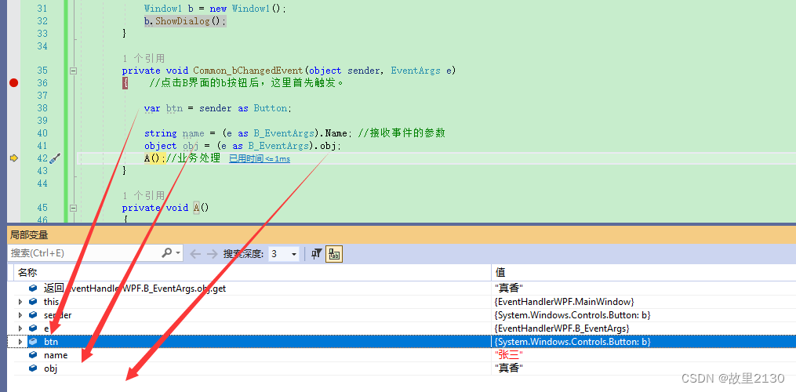This screenshot has width=796, height=392.
Task: Click the comment '//接收事件的参数' on line 40
Action: [x=402, y=133]
